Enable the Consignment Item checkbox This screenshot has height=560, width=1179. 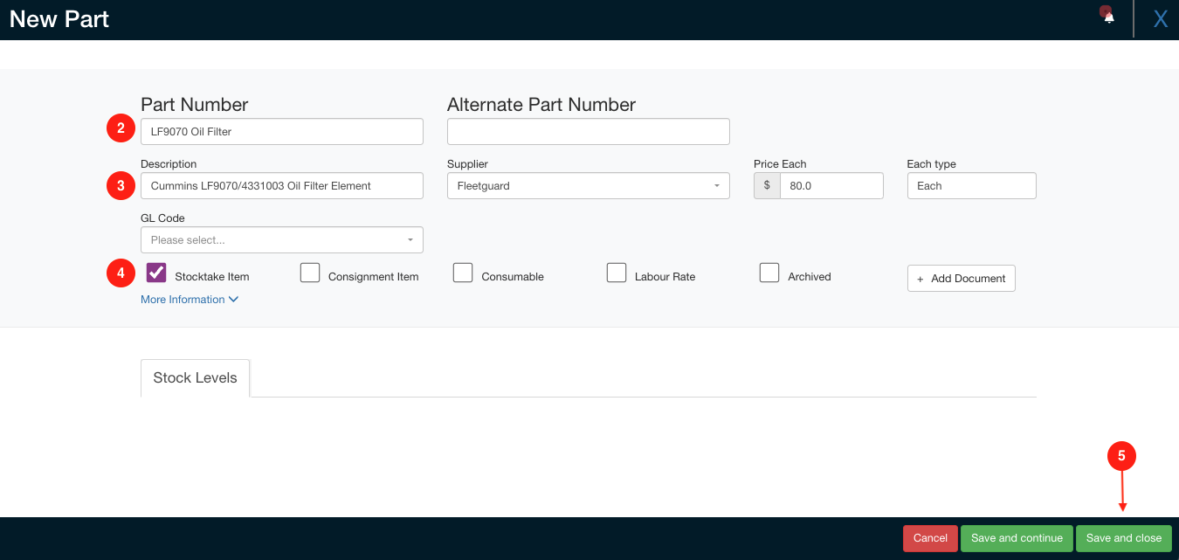point(310,273)
